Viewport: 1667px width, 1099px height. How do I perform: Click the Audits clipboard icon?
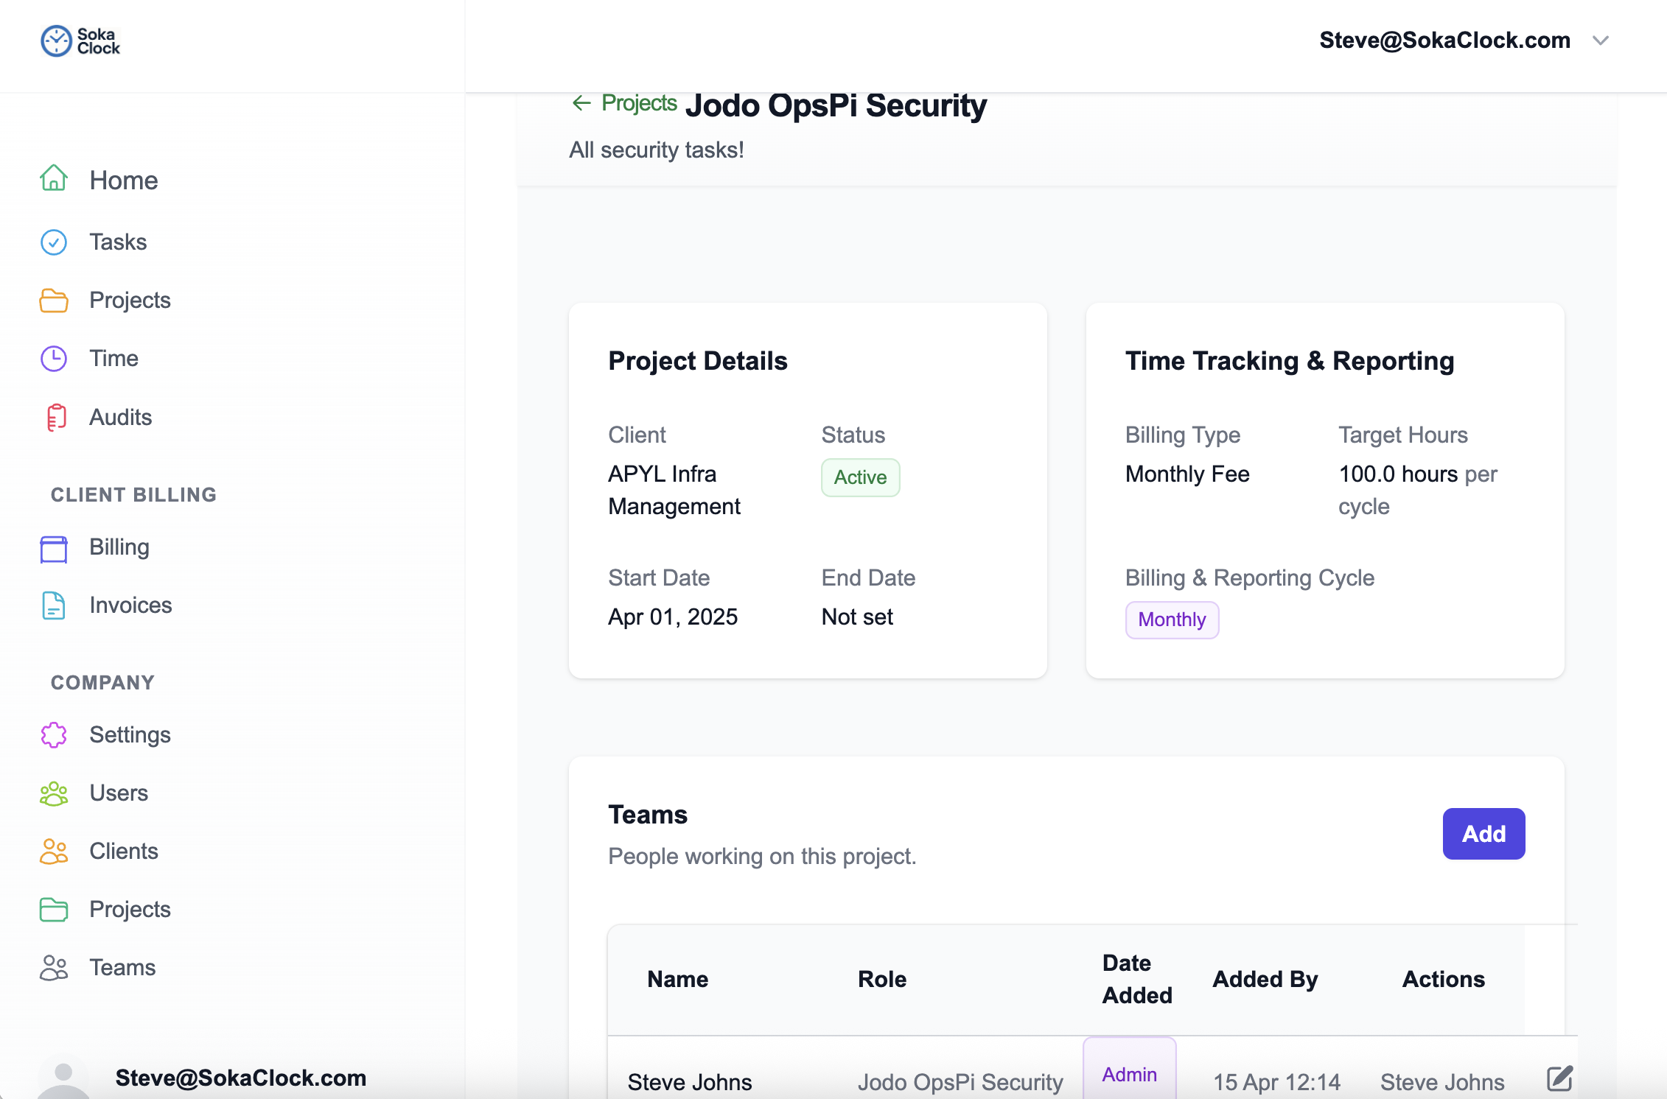(x=55, y=416)
